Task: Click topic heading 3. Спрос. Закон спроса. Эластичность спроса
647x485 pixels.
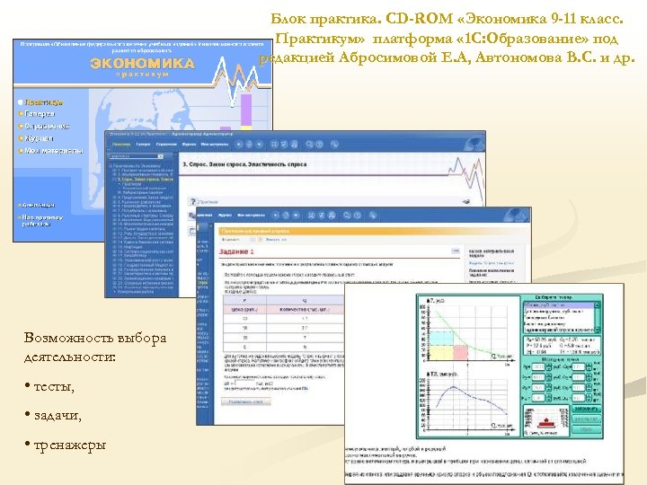Action: pyautogui.click(x=244, y=164)
